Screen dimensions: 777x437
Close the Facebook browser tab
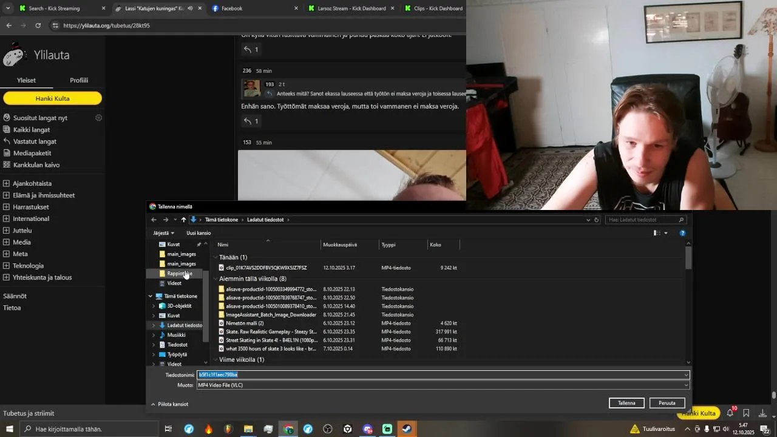pos(296,8)
